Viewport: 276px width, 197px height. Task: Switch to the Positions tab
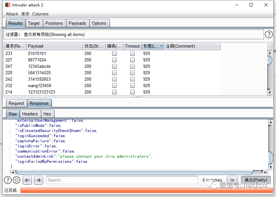pos(54,23)
